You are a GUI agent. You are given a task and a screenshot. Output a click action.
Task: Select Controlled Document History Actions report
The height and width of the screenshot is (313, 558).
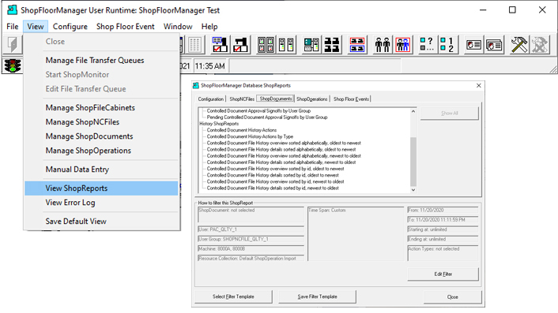point(242,130)
